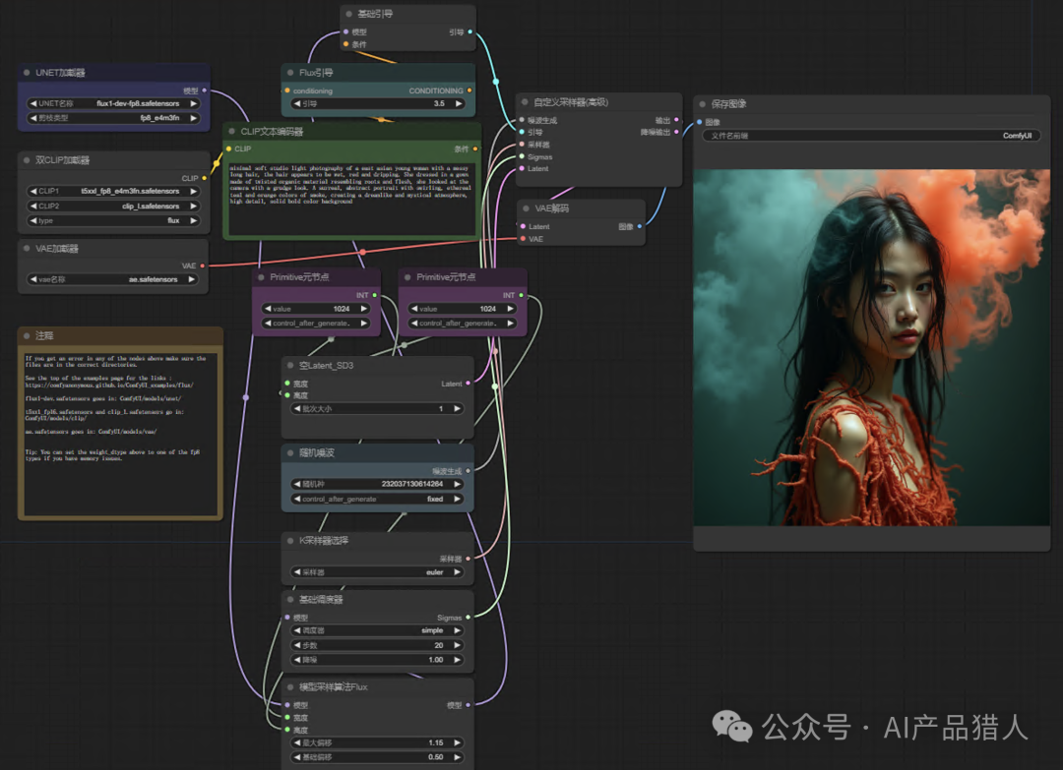Increase 降噪 1.00 with right arrow
This screenshot has width=1063, height=770.
coord(458,660)
